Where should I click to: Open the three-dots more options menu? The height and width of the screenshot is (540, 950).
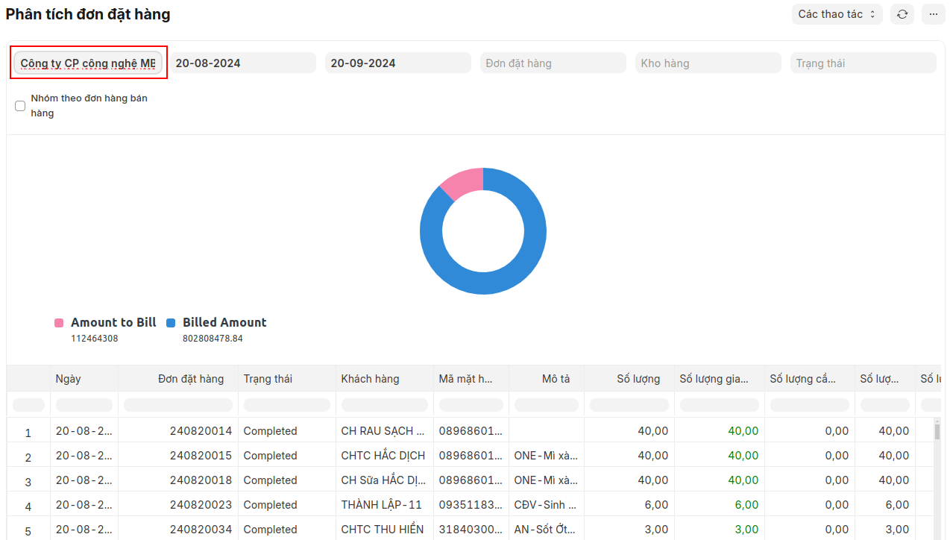[x=933, y=14]
